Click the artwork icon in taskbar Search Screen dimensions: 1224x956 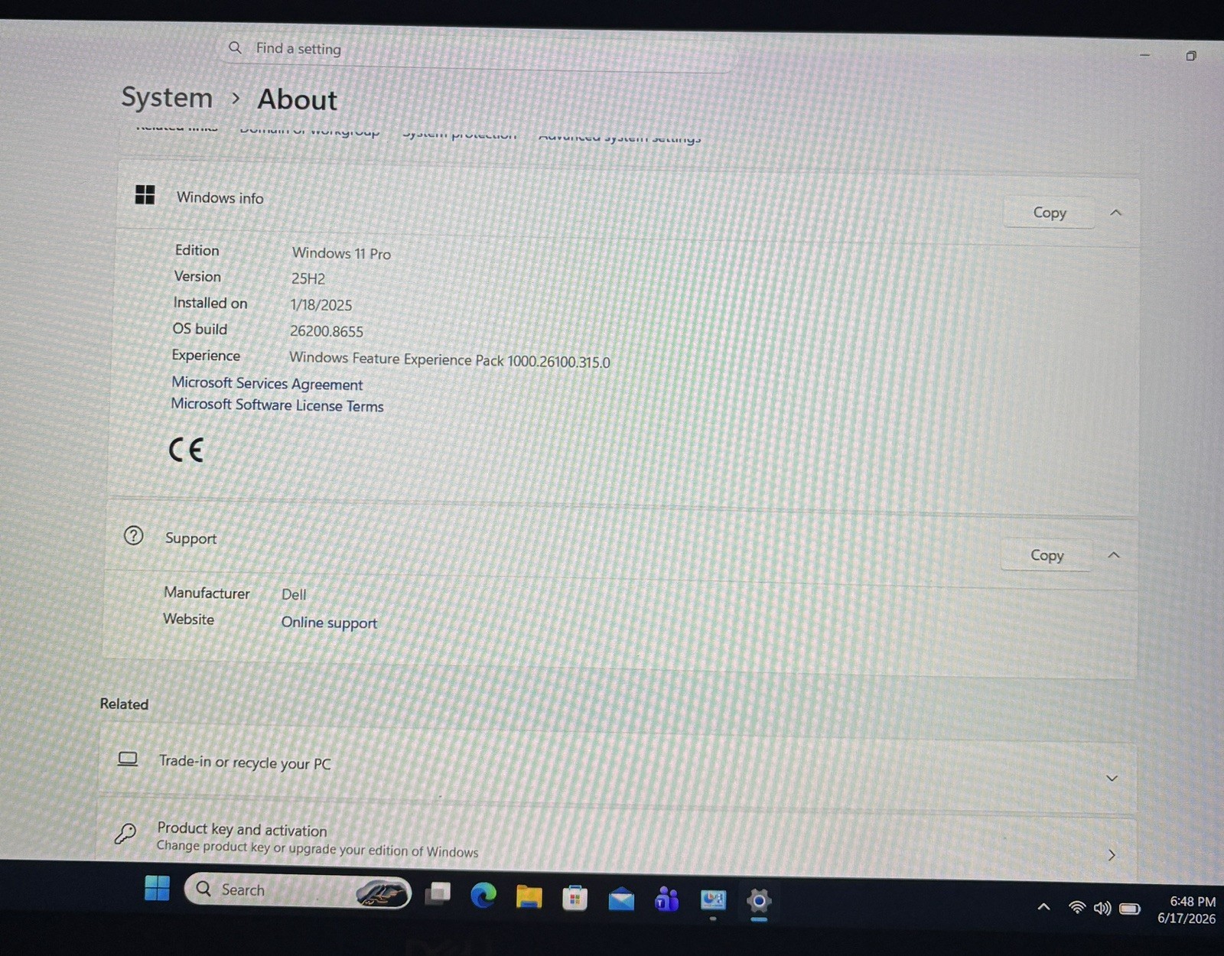click(382, 893)
